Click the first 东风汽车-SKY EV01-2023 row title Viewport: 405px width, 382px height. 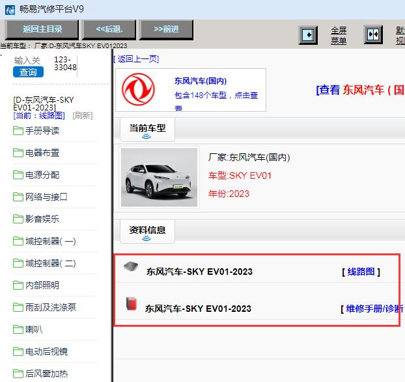199,272
